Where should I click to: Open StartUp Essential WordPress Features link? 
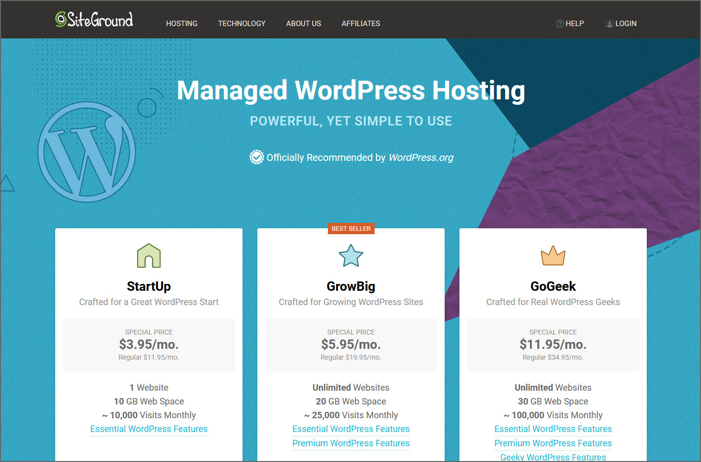(149, 429)
